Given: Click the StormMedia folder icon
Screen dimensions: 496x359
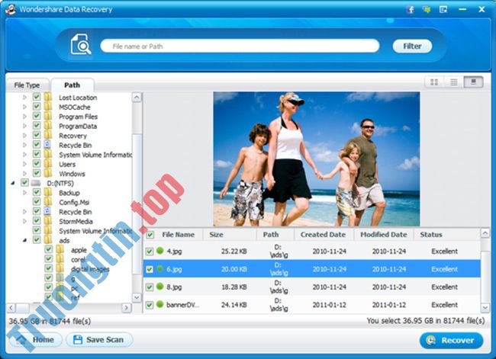Looking at the screenshot, I should [48, 221].
